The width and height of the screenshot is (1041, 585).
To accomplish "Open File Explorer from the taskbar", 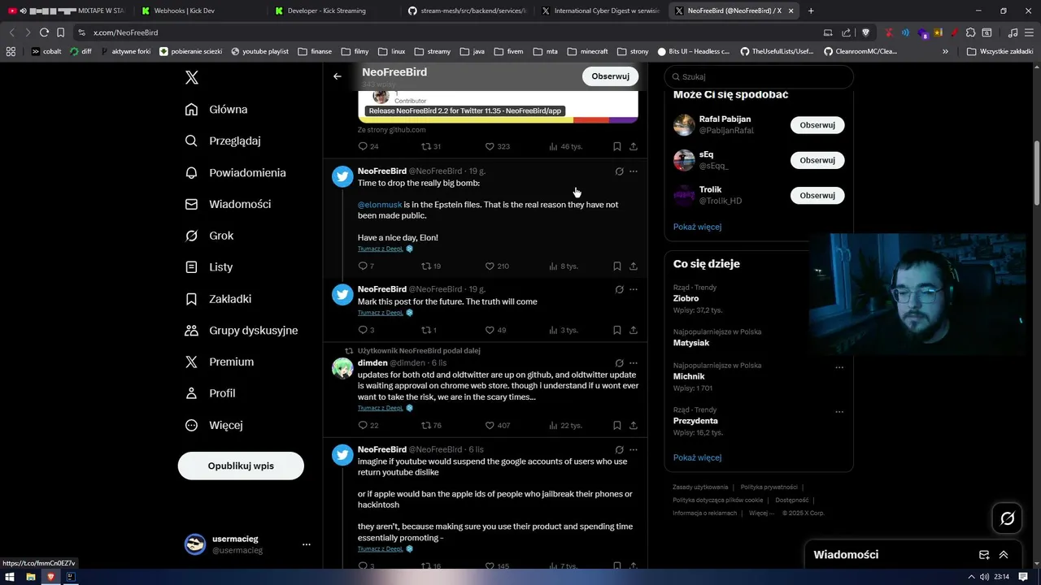I will [30, 577].
